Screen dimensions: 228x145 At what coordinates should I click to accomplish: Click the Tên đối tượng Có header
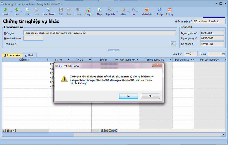209,59
